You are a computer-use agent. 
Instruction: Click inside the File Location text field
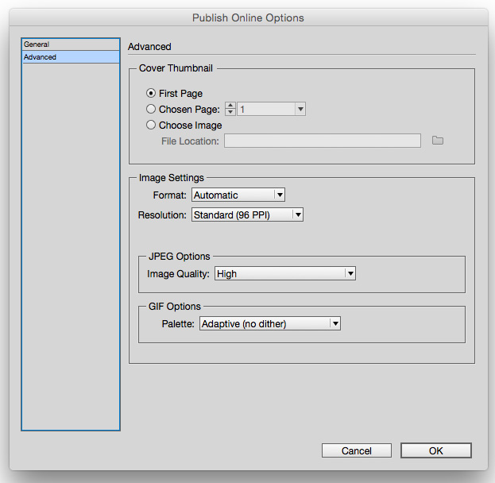point(323,141)
